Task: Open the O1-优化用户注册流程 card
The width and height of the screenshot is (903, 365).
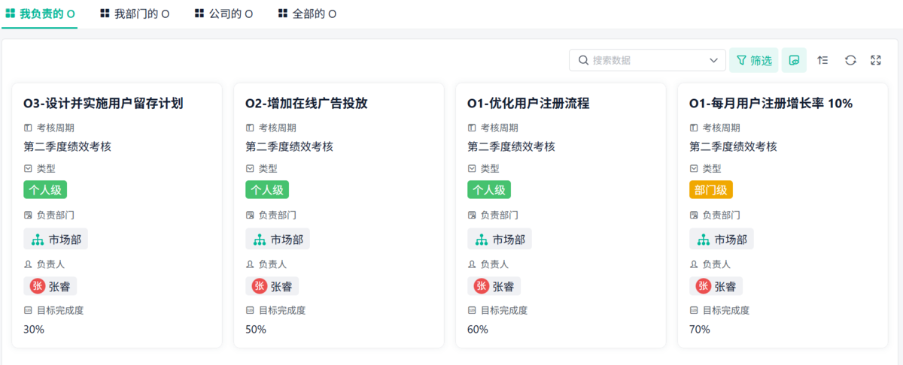Action: pos(528,104)
